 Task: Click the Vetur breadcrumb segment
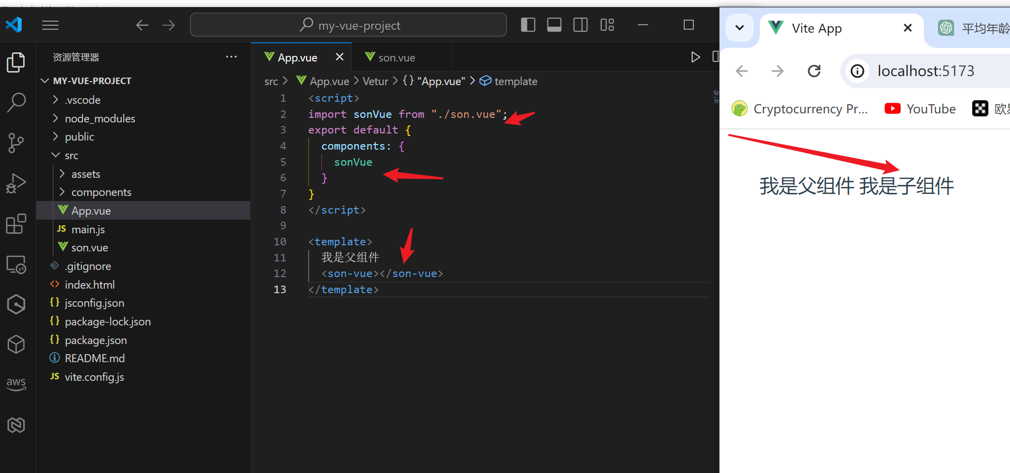(376, 82)
